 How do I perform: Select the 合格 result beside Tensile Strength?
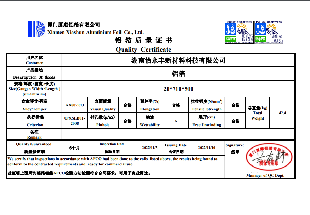pyautogui.click(x=235, y=105)
